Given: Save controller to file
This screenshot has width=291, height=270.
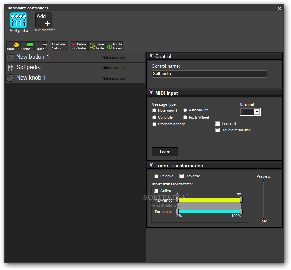Looking at the screenshot, I should pos(97,46).
